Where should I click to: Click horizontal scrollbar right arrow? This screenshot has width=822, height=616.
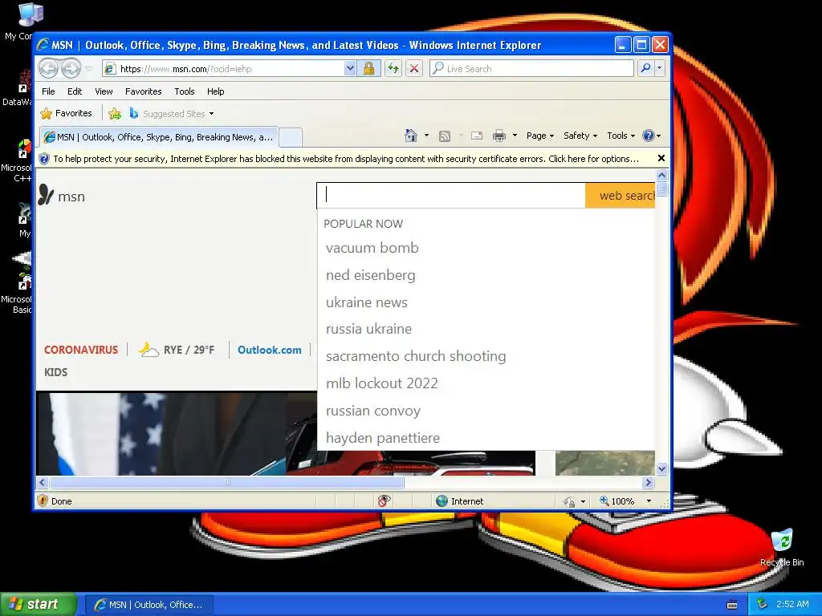click(649, 482)
